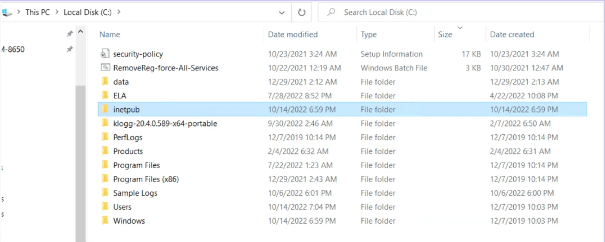
Task: Click the Local Disk (C:) breadcrumb
Action: point(87,12)
